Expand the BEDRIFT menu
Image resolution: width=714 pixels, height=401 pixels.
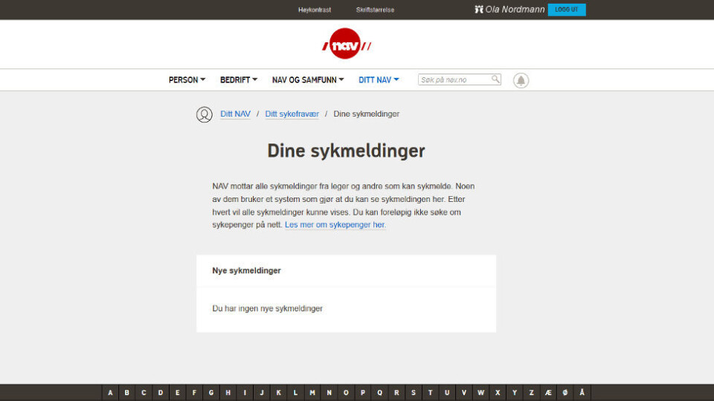(x=239, y=80)
